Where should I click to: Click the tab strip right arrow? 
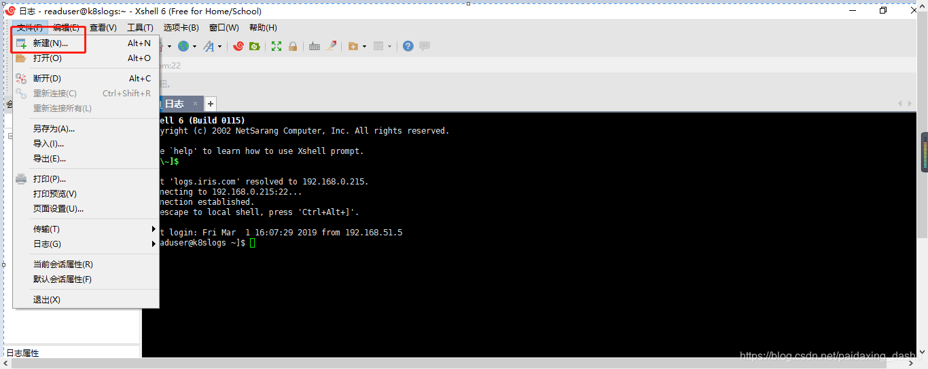909,104
